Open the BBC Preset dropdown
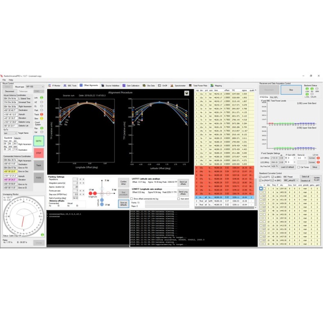Image resolution: width=323 pixels, height=323 pixels. coord(291,180)
